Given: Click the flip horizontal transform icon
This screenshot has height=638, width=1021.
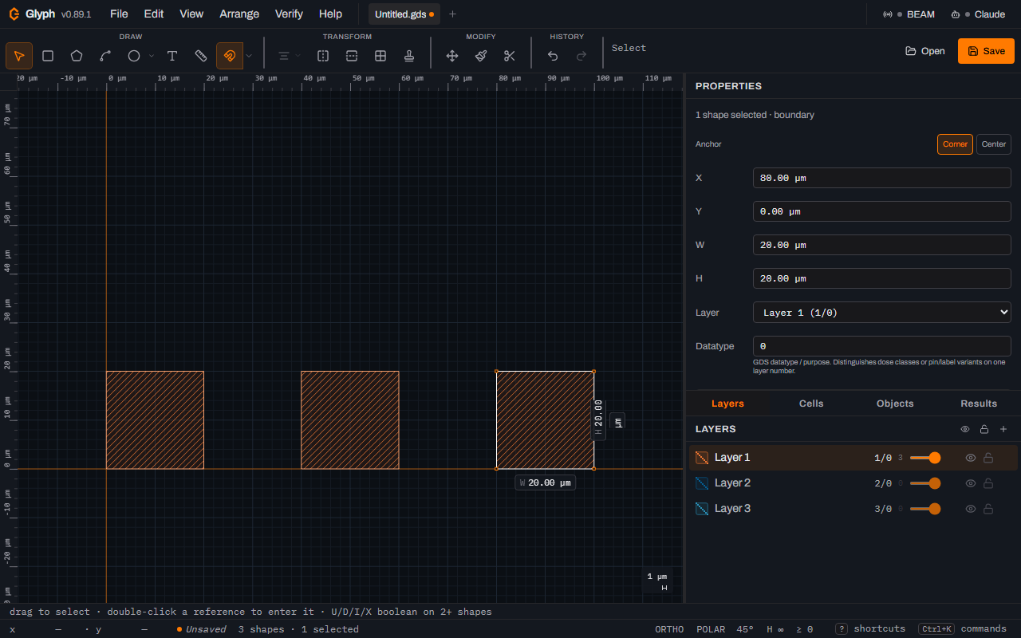Looking at the screenshot, I should 323,56.
